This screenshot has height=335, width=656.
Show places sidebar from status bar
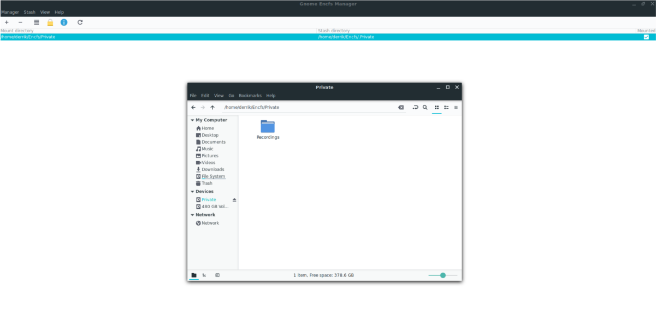pos(194,275)
